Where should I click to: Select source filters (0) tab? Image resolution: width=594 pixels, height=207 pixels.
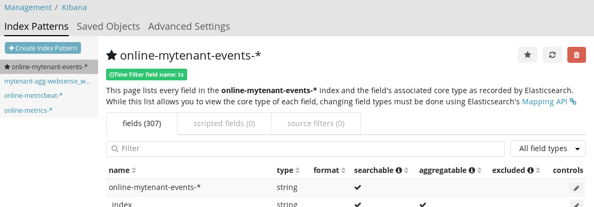point(316,123)
